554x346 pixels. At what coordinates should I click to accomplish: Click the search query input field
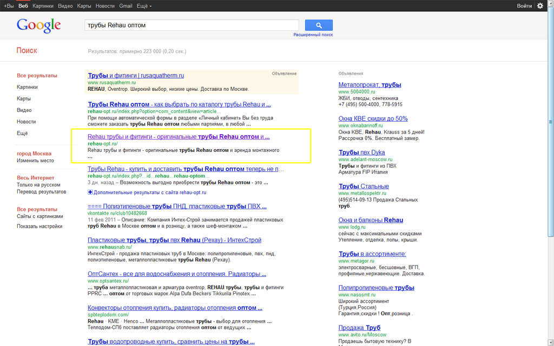192,25
